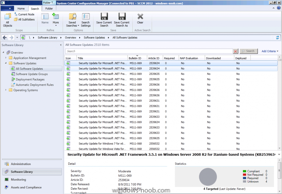This screenshot has height=194, width=282.
Task: Click Overview in the breadcrumb path
Action: click(70, 38)
